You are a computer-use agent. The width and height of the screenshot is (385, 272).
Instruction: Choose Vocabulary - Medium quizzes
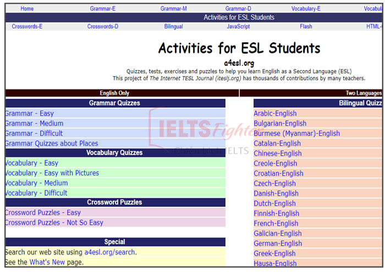[x=36, y=183]
